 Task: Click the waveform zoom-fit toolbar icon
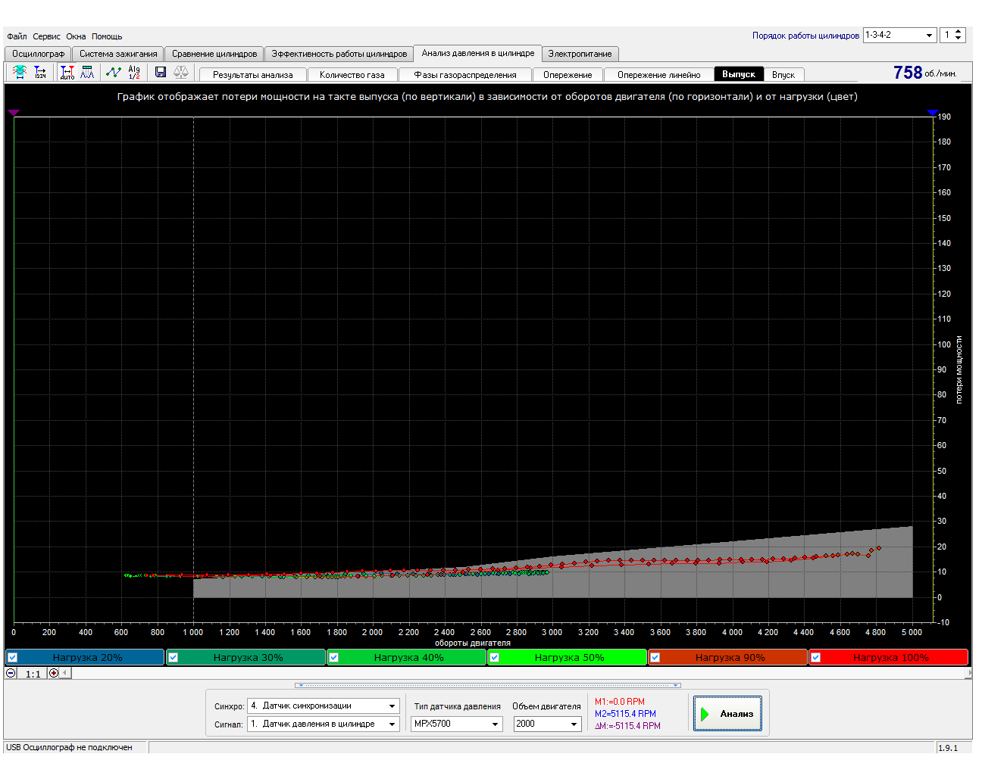click(20, 72)
